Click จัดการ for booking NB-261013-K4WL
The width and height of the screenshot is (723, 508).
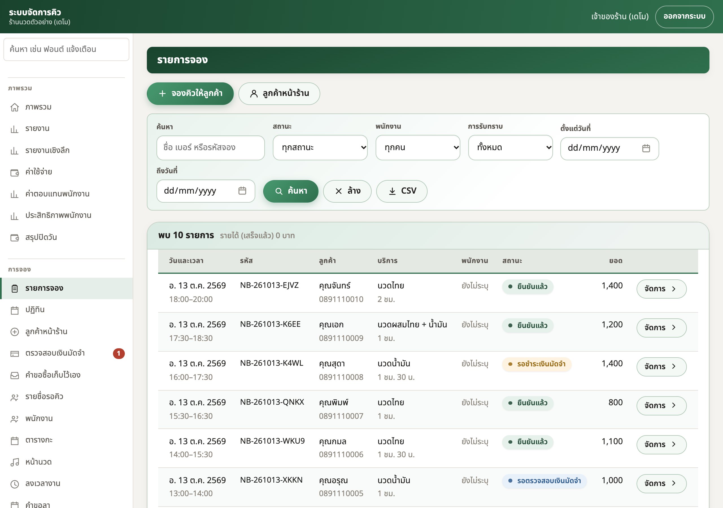tap(661, 367)
